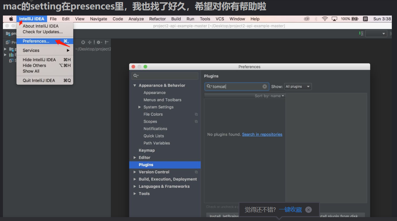Open the Navigate menu
397x221 pixels.
(99, 19)
